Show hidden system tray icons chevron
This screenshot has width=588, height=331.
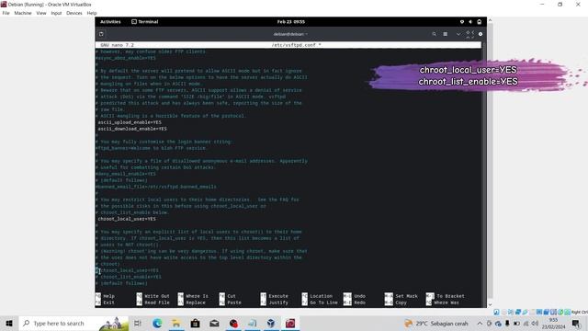(480, 323)
